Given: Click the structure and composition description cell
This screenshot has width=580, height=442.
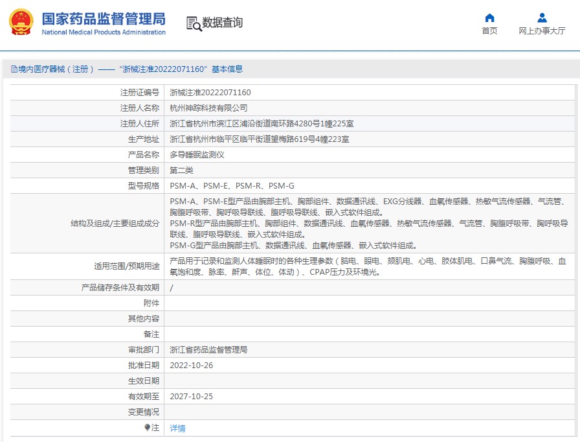Looking at the screenshot, I should [x=369, y=223].
